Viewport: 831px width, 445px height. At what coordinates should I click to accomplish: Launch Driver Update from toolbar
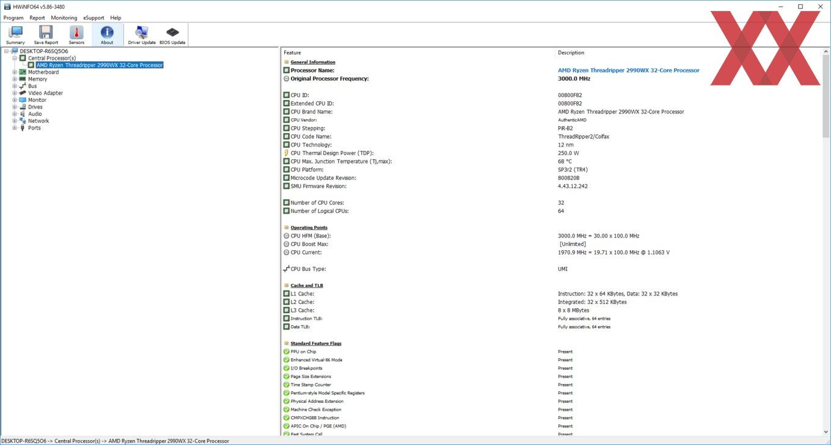[142, 35]
